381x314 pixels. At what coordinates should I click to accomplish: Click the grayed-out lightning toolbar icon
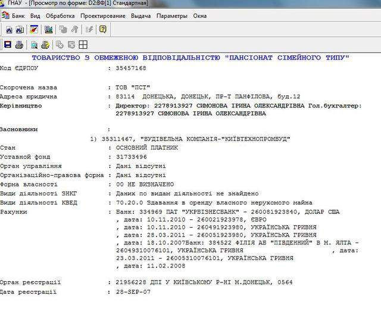point(89,29)
